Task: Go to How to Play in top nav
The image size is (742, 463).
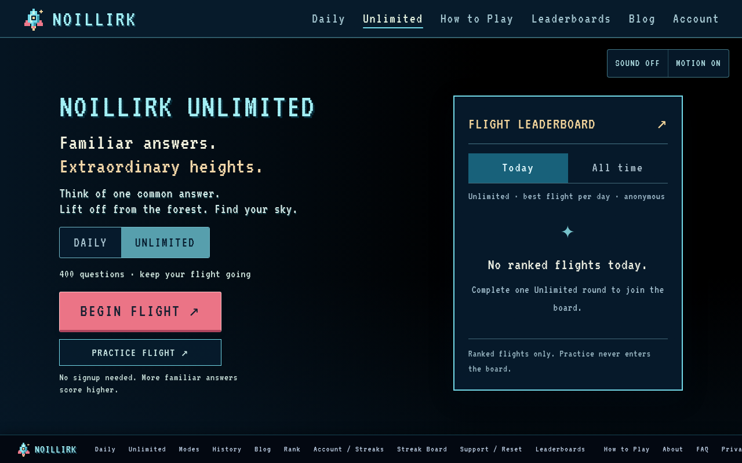Action: pyautogui.click(x=477, y=19)
